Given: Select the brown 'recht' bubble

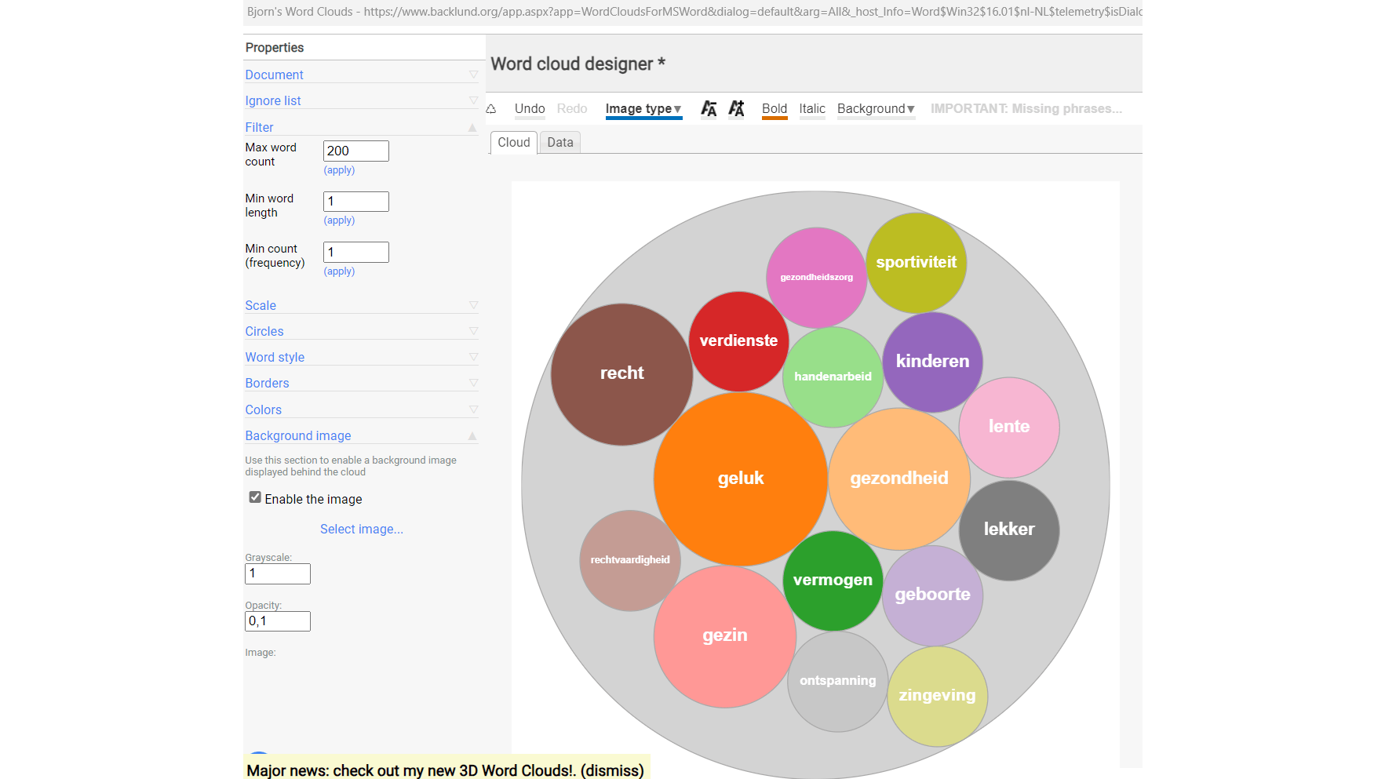Looking at the screenshot, I should 621,374.
